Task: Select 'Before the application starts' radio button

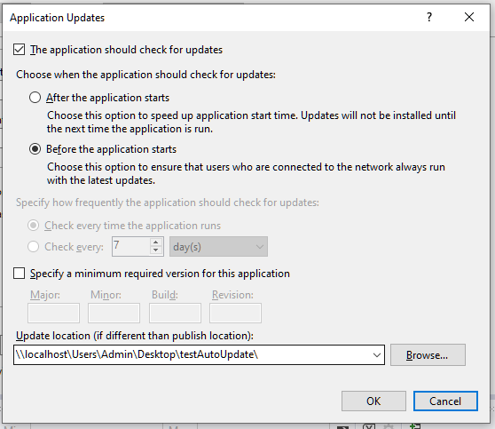Action: [x=35, y=149]
